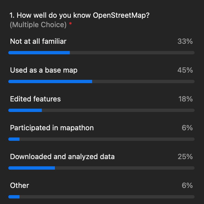Select the 'Not at all familiar' option
The image size is (204, 204).
38,41
